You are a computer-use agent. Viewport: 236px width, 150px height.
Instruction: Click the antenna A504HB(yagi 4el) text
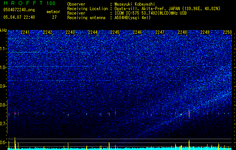(x=132, y=18)
